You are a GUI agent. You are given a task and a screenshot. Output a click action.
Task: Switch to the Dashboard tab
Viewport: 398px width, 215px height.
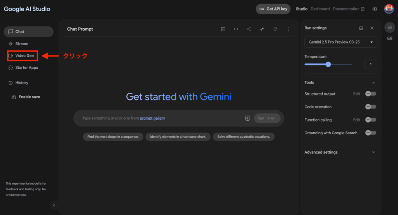click(x=320, y=9)
